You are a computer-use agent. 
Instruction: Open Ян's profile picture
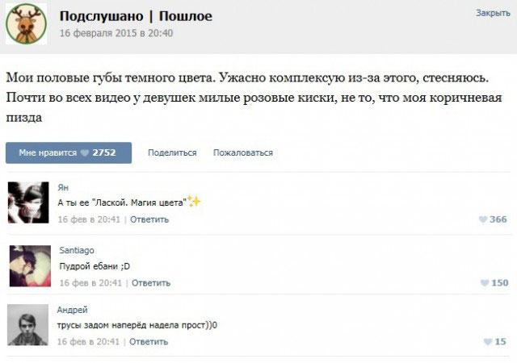[x=28, y=202]
